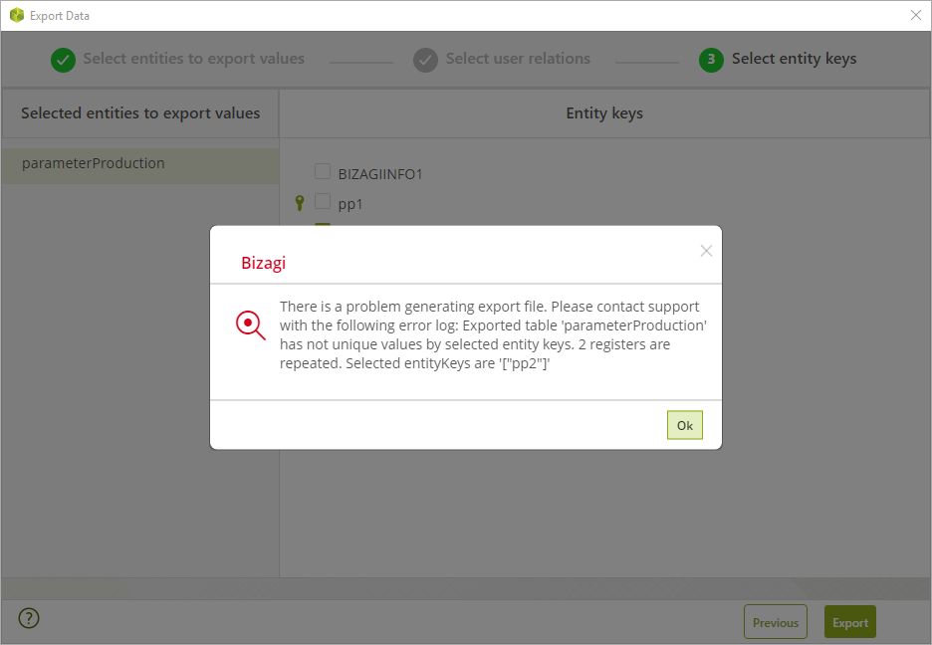Screen dimensions: 932x645
Task: Click the Select entities to export values step
Action: point(194,59)
